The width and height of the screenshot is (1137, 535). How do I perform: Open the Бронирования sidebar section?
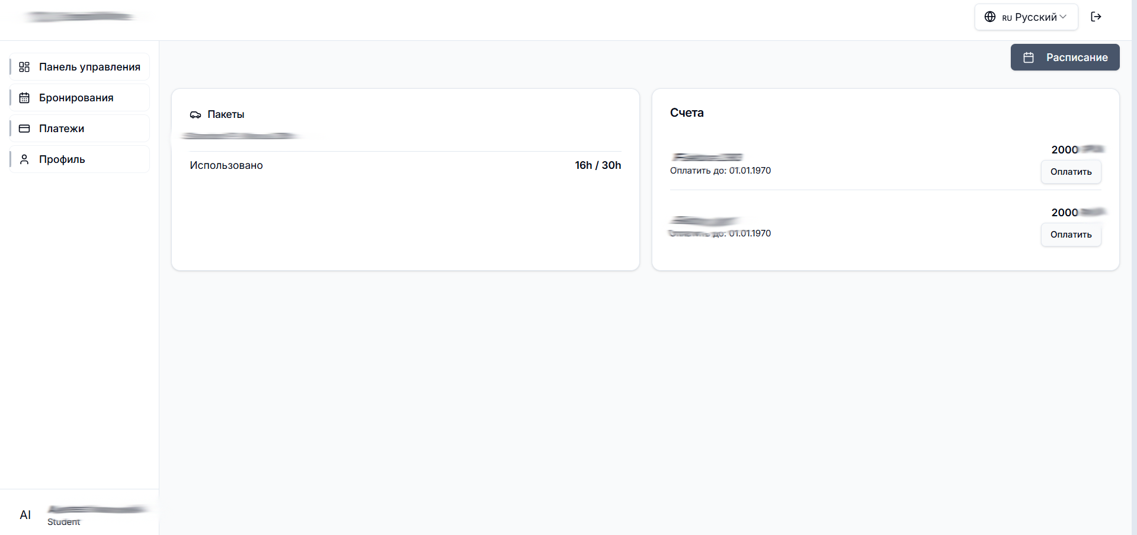[x=76, y=98]
